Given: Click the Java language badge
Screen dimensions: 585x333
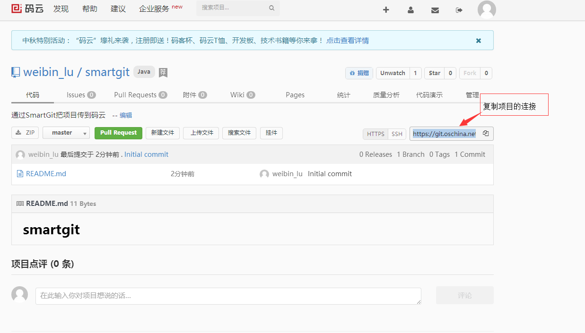Looking at the screenshot, I should 144,72.
